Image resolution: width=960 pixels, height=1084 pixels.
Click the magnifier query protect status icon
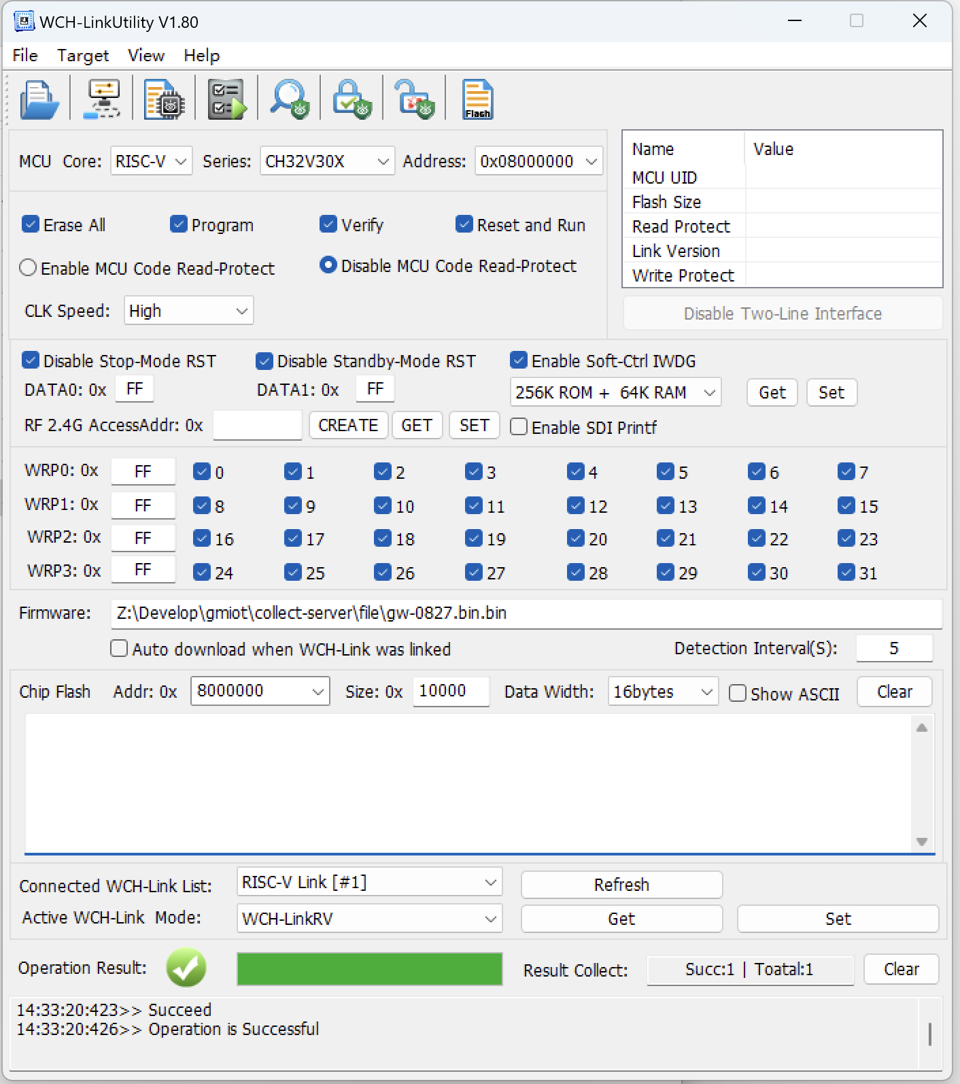(289, 100)
